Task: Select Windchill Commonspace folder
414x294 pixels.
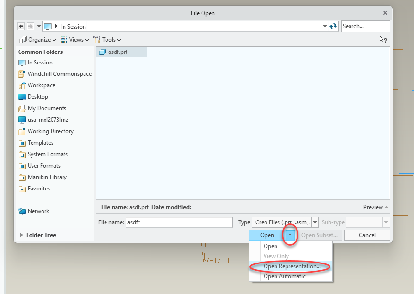Action: coord(55,74)
